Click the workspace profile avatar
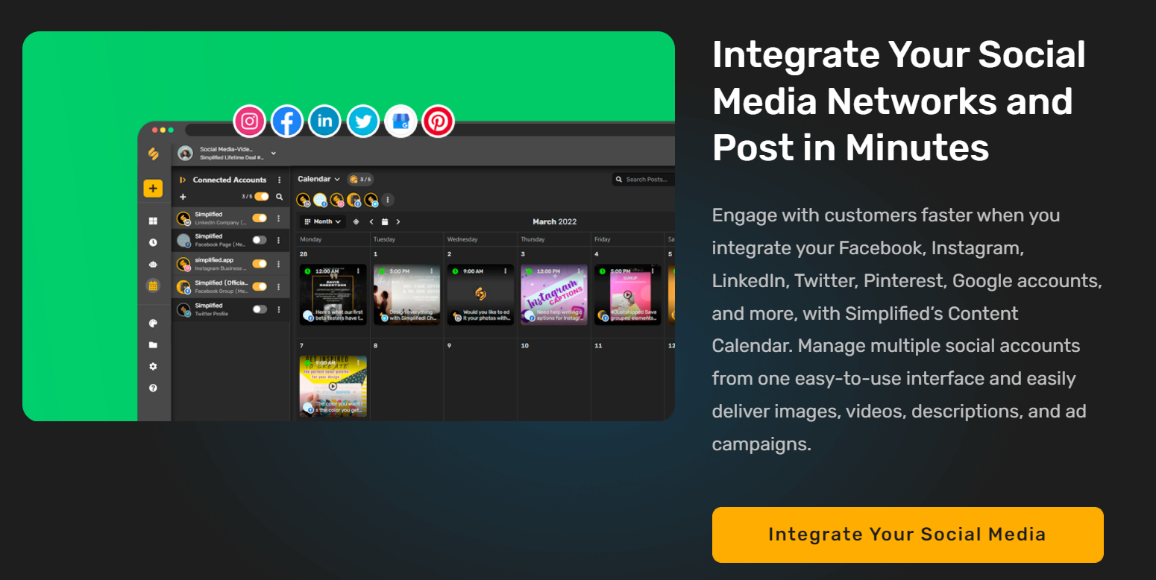The image size is (1156, 580). tap(185, 153)
